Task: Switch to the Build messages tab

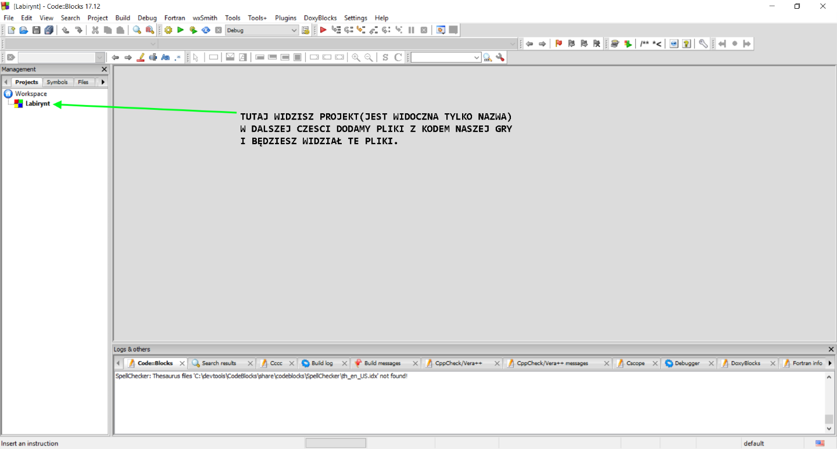Action: click(382, 363)
